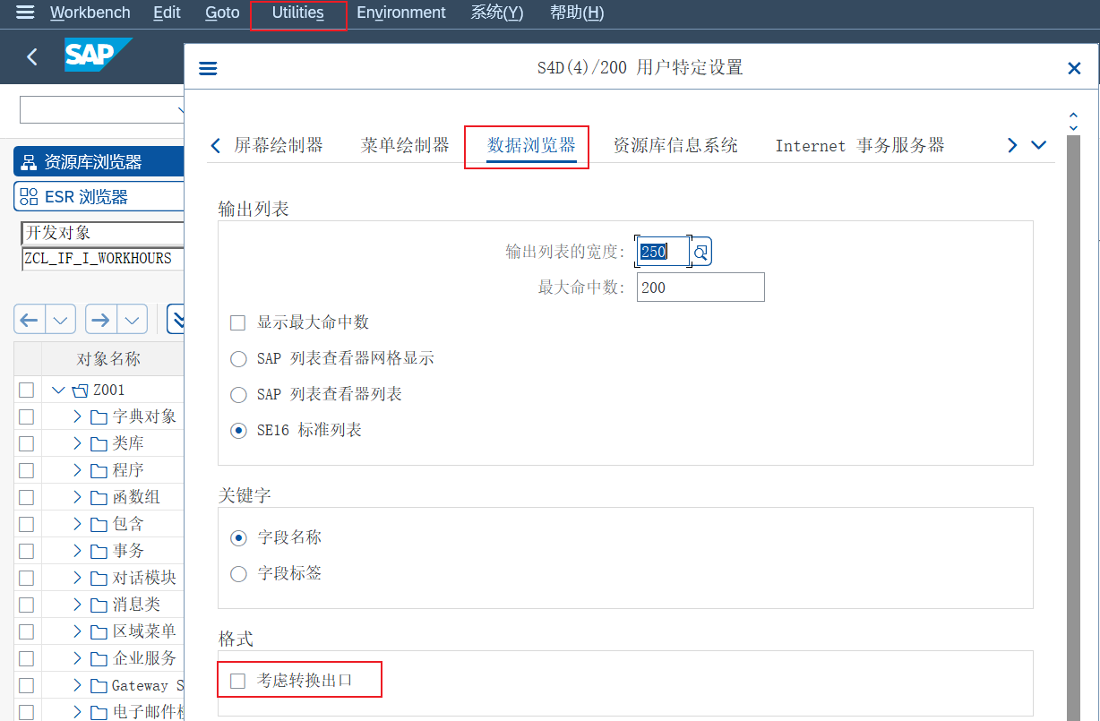Click folder icon of 程序

click(99, 471)
